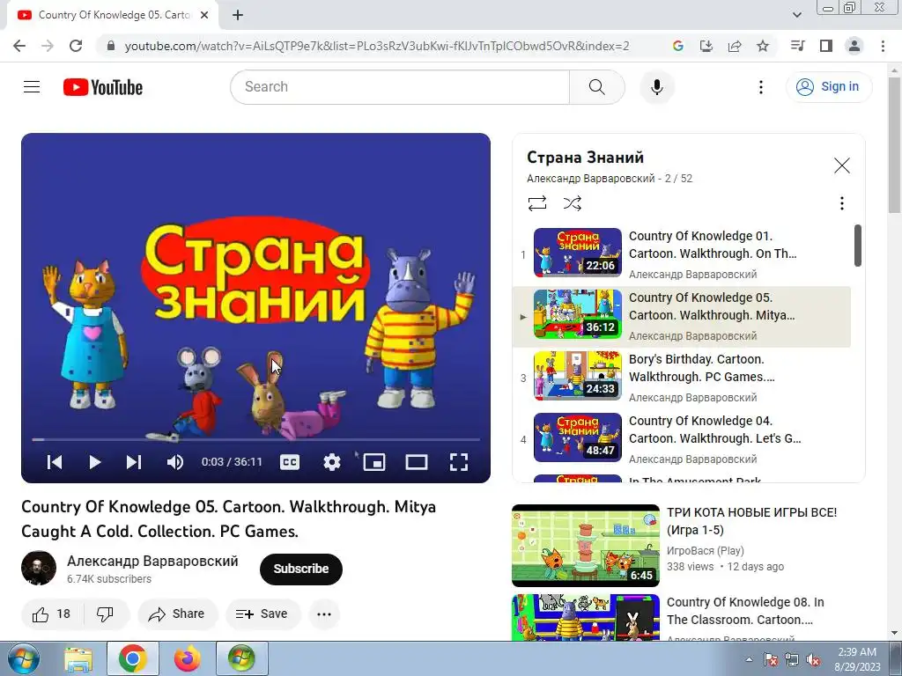This screenshot has height=676, width=902.
Task: Mute the player volume speaker icon
Action: tap(175, 462)
